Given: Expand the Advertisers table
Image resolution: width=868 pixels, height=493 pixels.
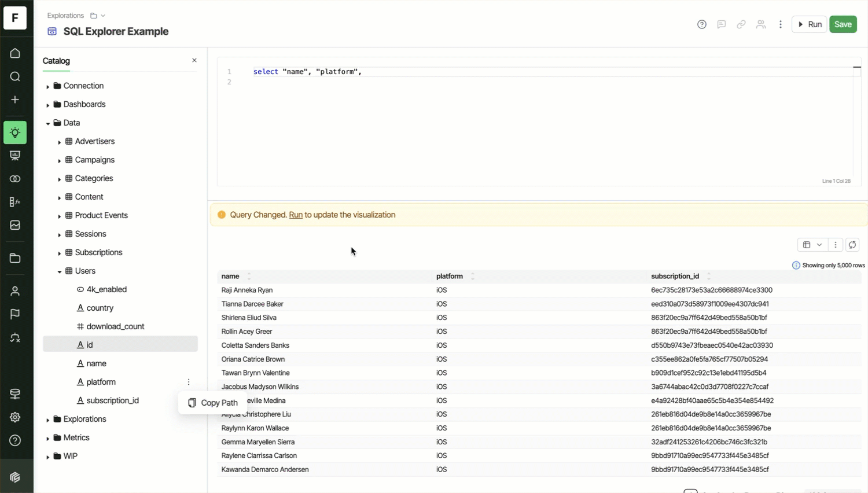Looking at the screenshot, I should [60, 142].
